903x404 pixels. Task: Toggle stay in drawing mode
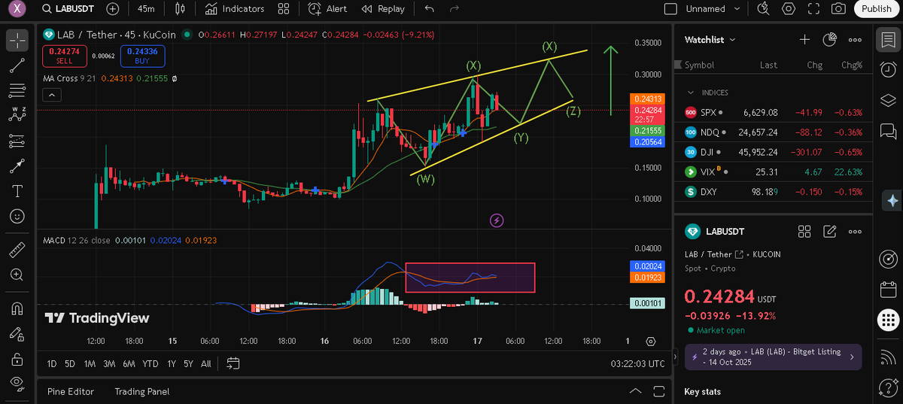point(17,334)
